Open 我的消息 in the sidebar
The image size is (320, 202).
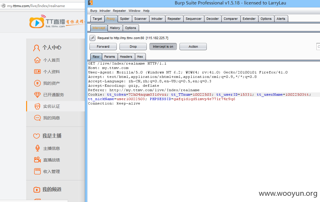click(x=51, y=118)
